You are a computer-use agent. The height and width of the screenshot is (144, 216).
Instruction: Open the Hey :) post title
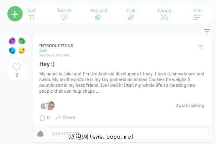pyautogui.click(x=47, y=64)
